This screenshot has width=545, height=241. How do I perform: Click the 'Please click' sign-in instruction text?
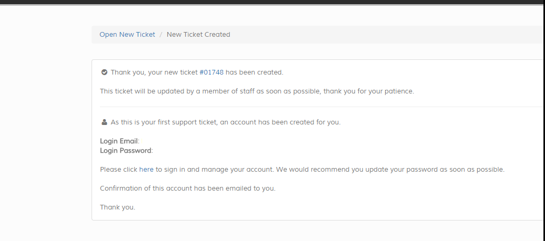click(x=119, y=170)
